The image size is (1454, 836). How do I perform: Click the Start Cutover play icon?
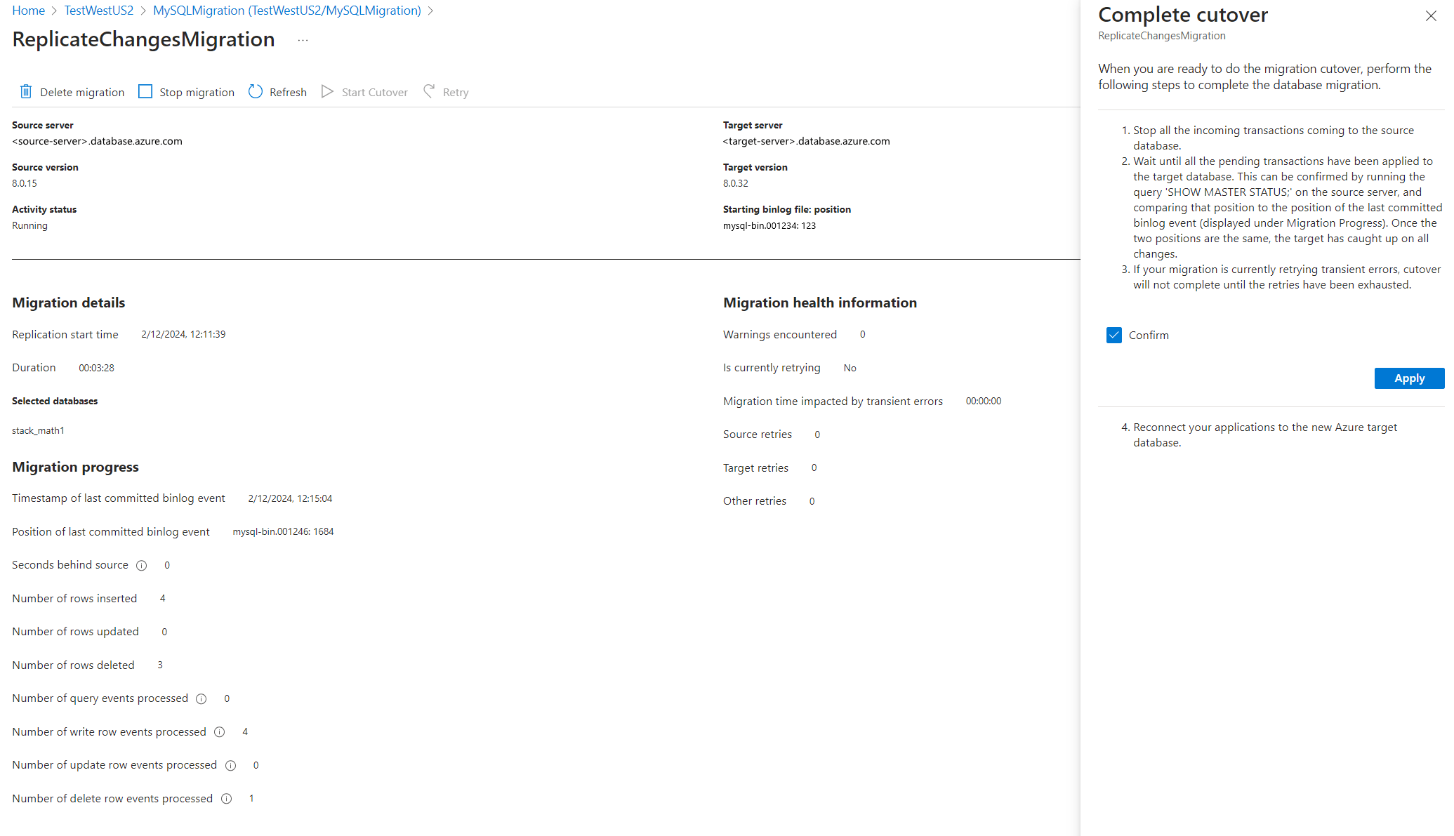[x=327, y=92]
